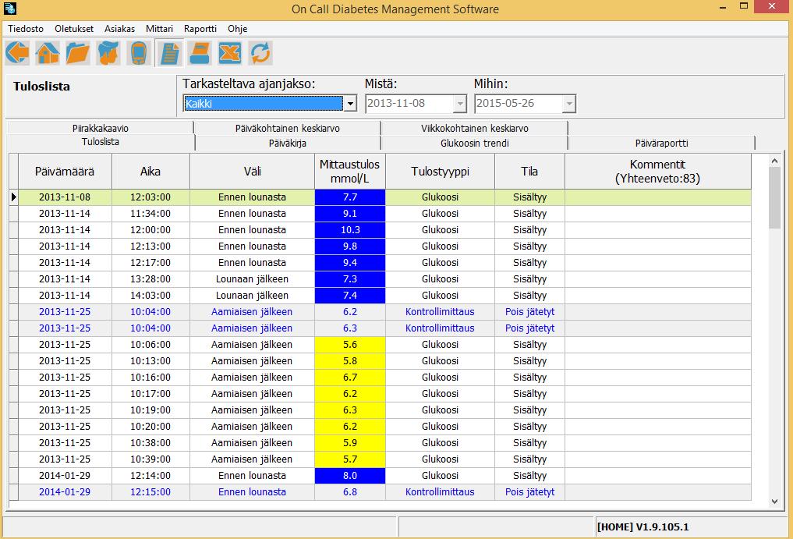Click the 5.7 result at 10:39:00
Image resolution: width=793 pixels, height=539 pixels.
350,459
